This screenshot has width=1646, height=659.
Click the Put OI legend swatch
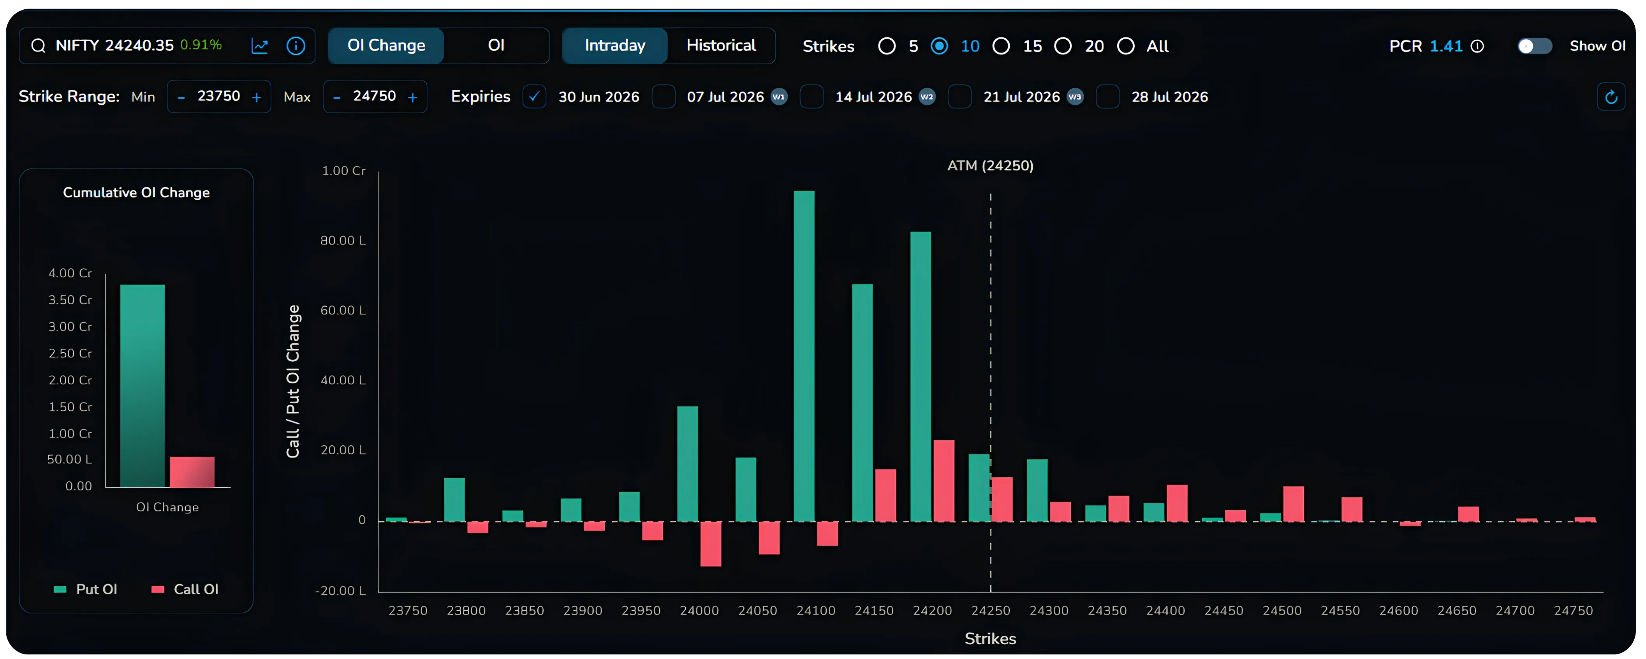(x=60, y=589)
